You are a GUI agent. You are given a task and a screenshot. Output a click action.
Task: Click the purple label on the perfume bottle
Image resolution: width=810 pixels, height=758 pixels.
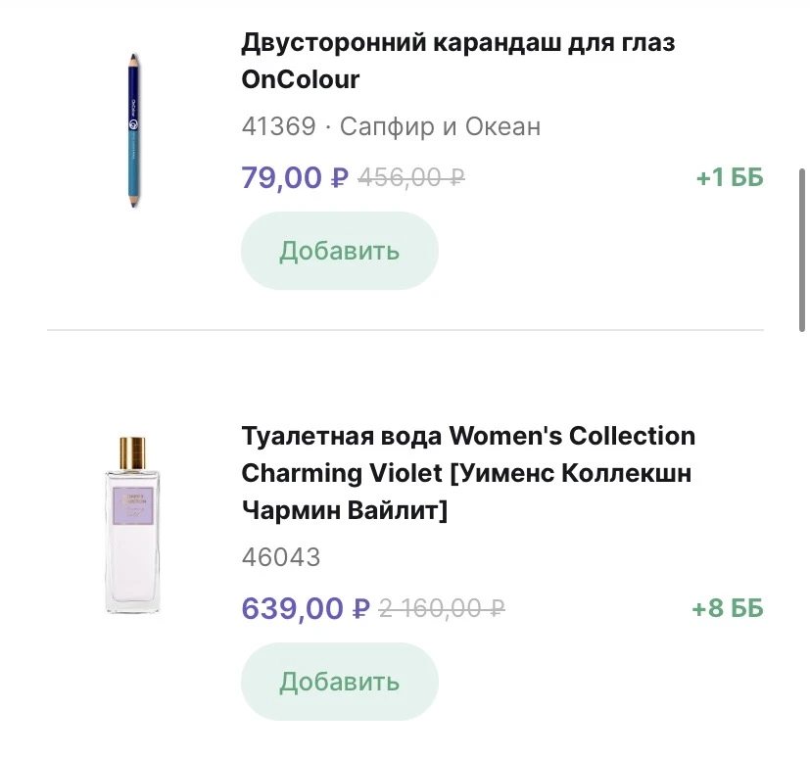point(131,500)
